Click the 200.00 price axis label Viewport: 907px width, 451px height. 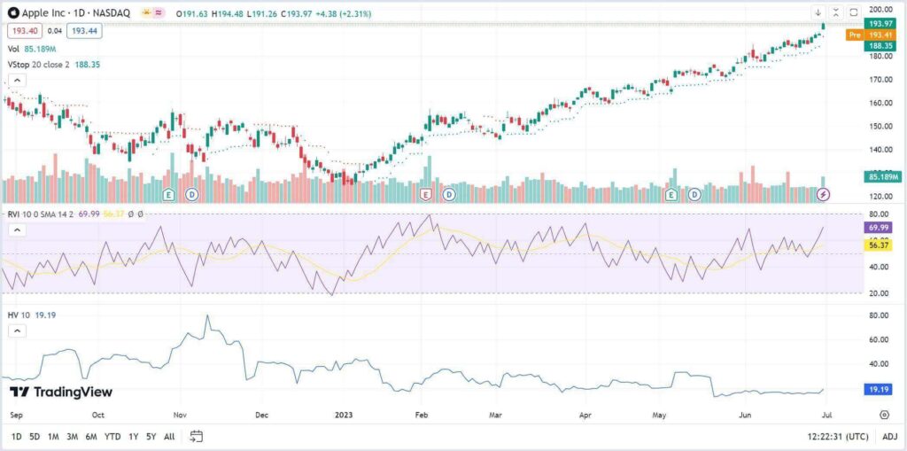(881, 10)
